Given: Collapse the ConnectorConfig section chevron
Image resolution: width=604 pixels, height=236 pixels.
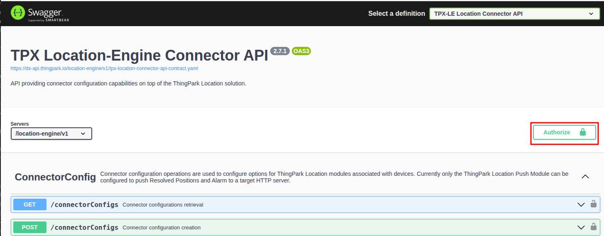Looking at the screenshot, I should point(585,177).
